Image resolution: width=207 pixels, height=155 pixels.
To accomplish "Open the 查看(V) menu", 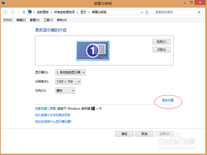I will [35, 20].
